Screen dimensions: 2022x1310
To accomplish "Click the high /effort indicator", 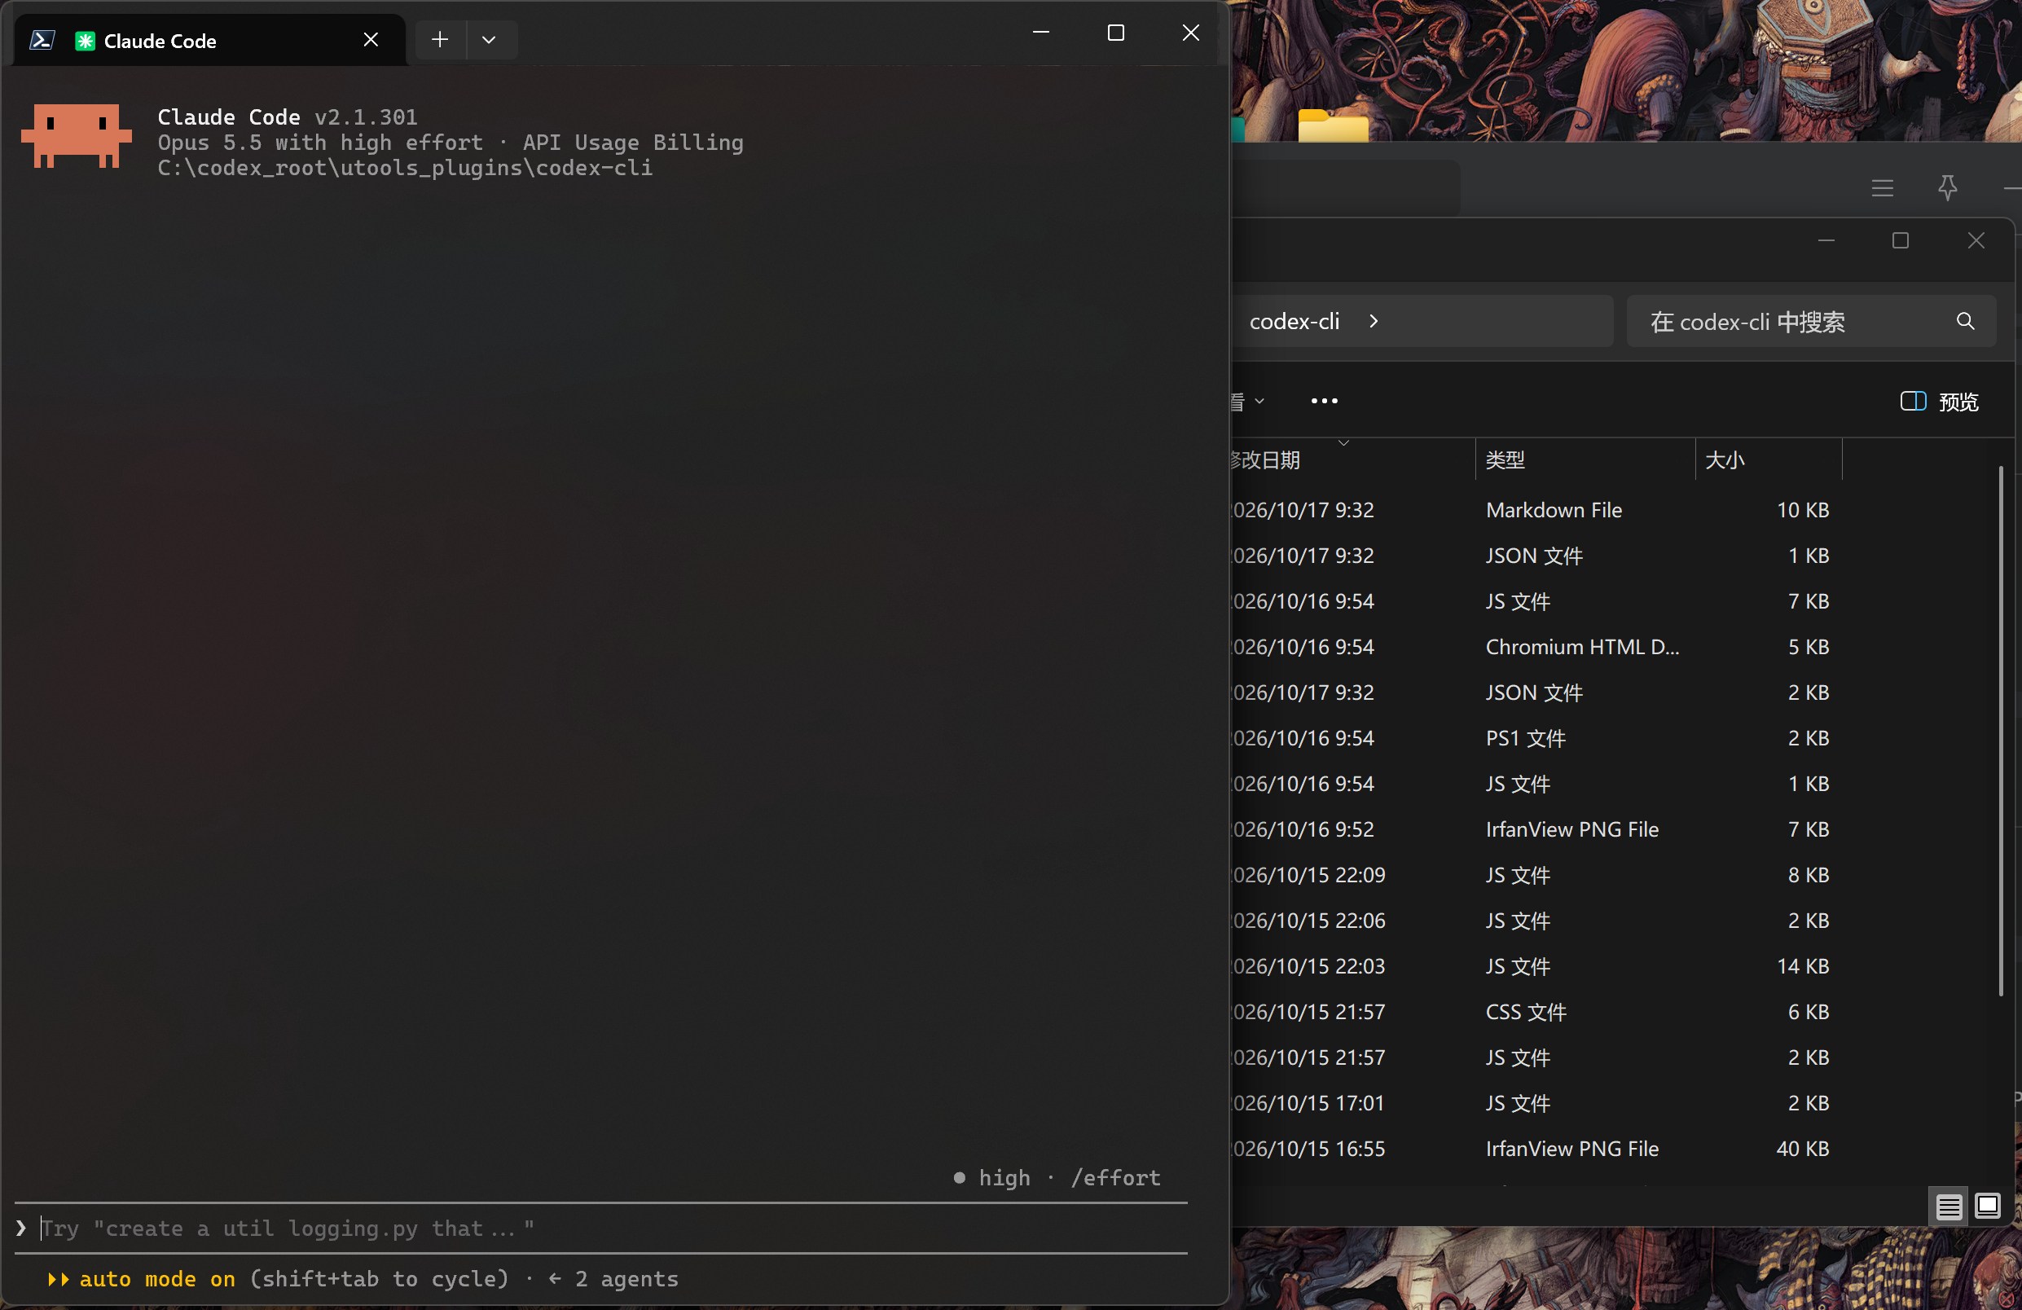I will [1057, 1178].
